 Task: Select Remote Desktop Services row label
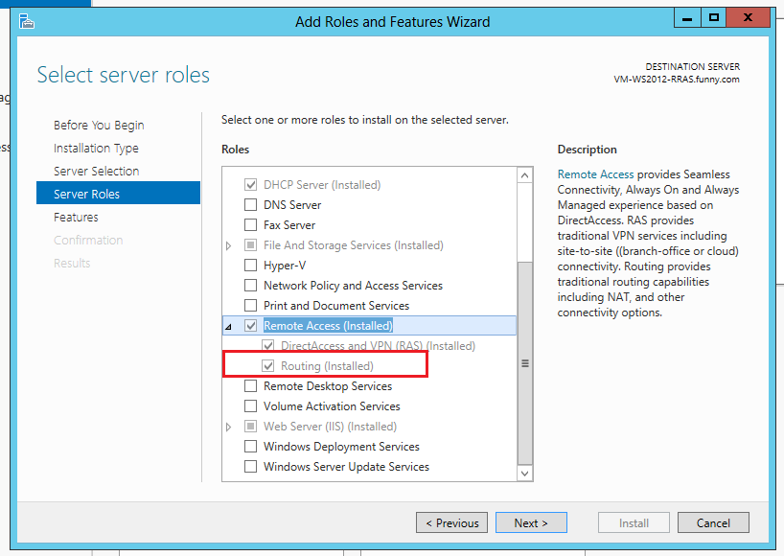(x=328, y=386)
